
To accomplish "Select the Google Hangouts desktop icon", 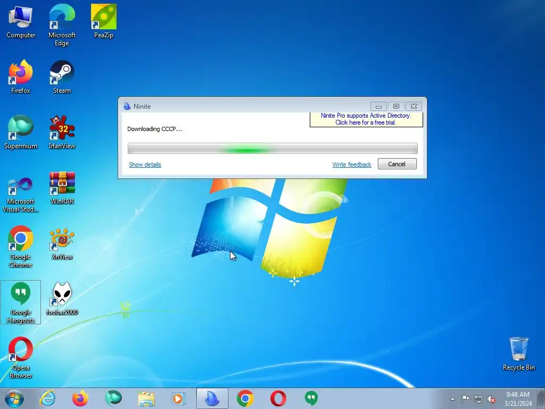I will tap(21, 302).
